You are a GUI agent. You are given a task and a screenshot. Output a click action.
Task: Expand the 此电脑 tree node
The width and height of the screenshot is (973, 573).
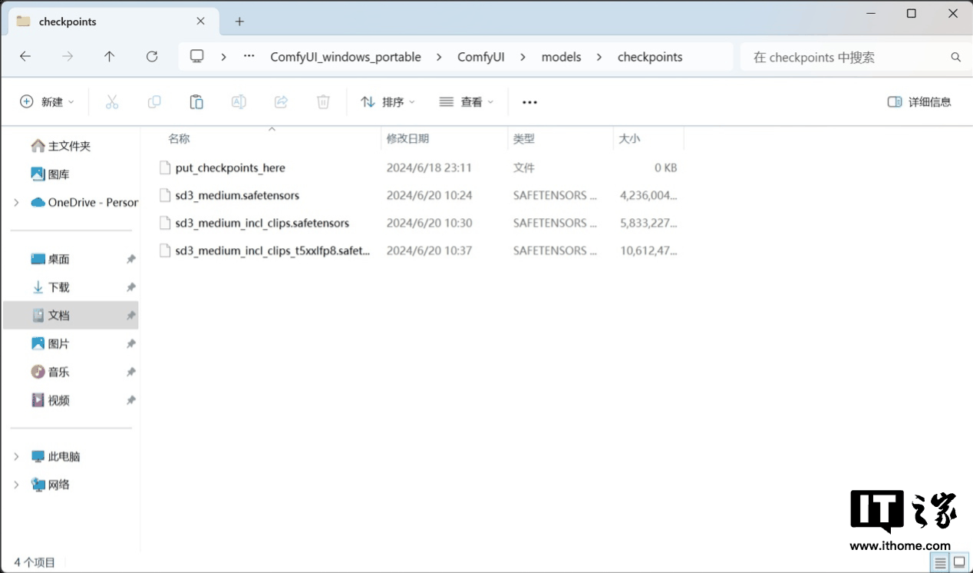point(16,456)
